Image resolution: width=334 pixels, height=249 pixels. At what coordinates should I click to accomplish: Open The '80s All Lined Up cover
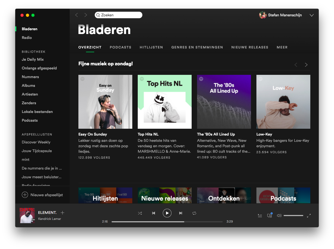pyautogui.click(x=224, y=102)
